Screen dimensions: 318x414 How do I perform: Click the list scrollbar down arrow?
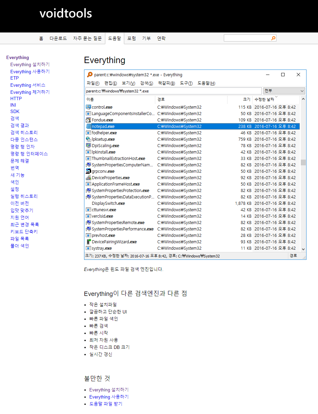303,249
